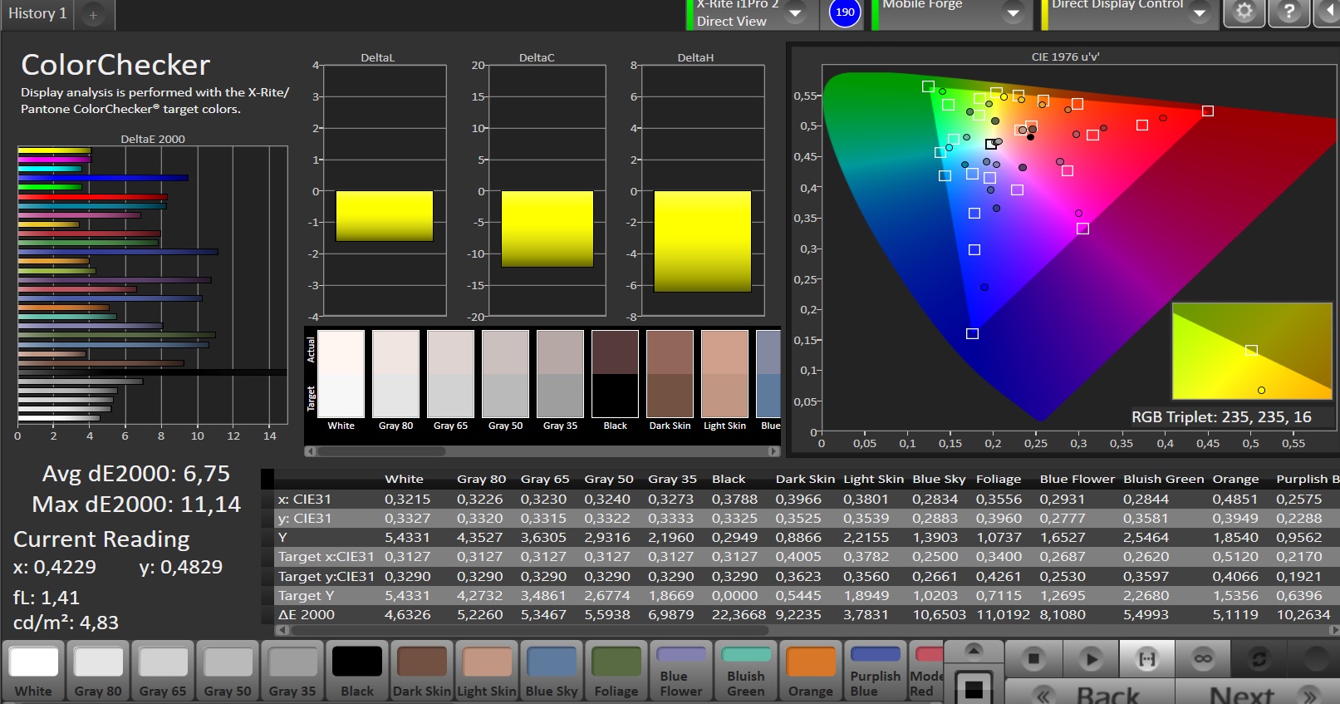Image resolution: width=1340 pixels, height=704 pixels.
Task: Click the infinity continuous-read icon
Action: click(x=1203, y=659)
